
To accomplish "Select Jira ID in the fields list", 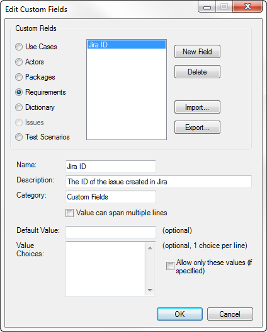I will click(127, 45).
